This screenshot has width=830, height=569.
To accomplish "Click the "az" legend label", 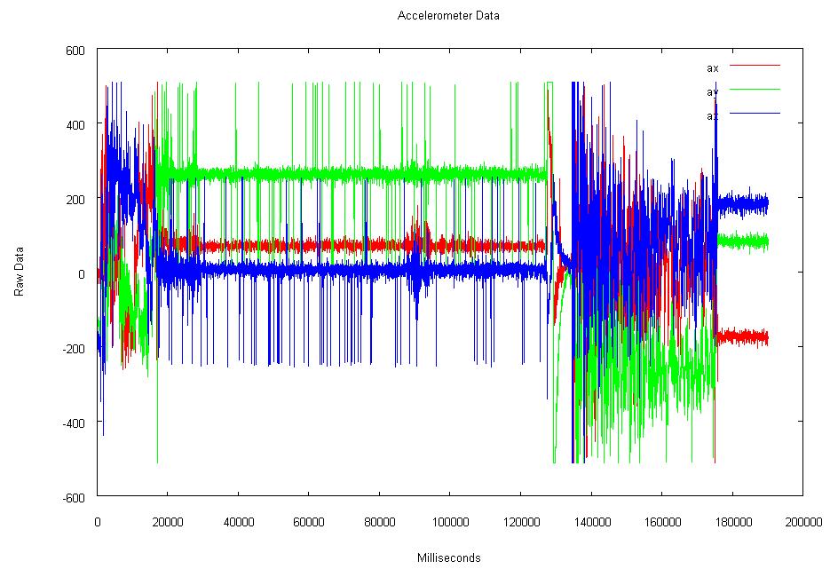I will click(x=712, y=115).
